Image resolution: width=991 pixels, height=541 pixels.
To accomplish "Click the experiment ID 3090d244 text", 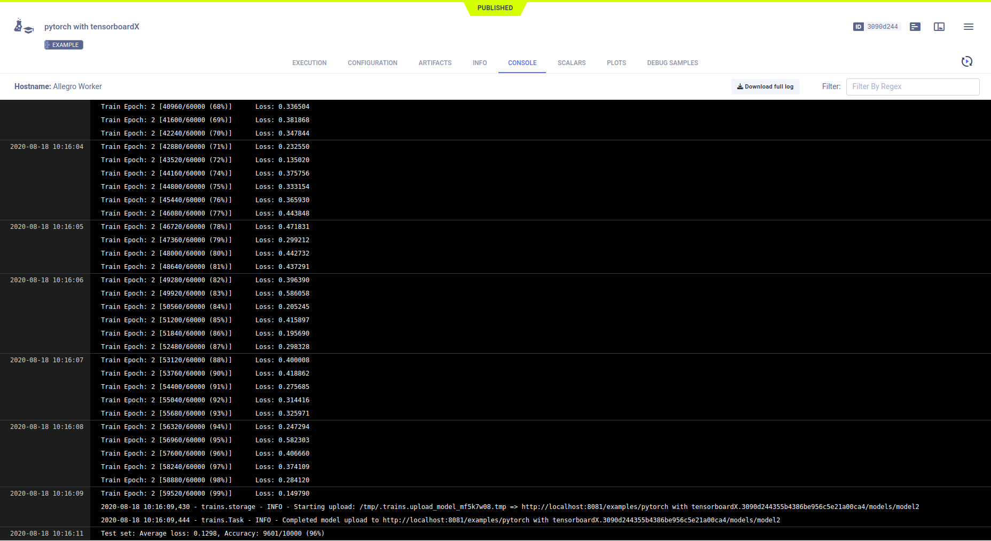I will coord(882,27).
